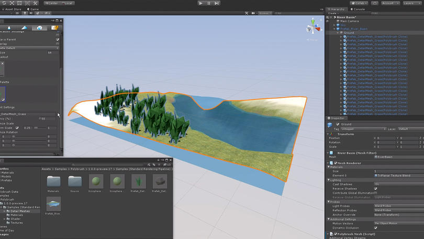Open scene view tools wrench icon

(x=247, y=13)
